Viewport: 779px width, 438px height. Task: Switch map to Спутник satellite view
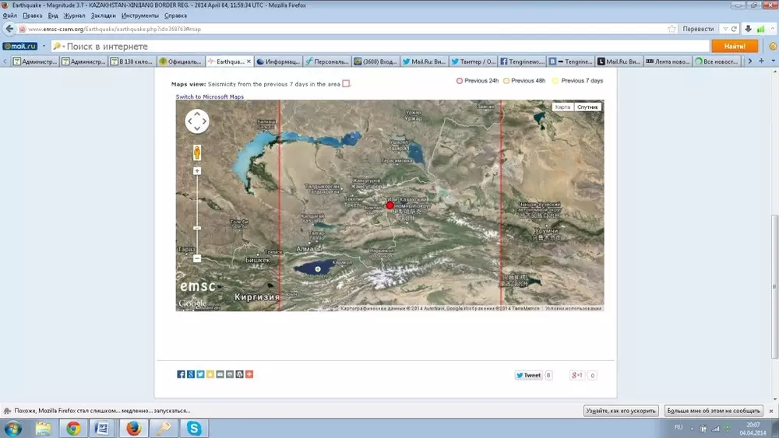(588, 107)
